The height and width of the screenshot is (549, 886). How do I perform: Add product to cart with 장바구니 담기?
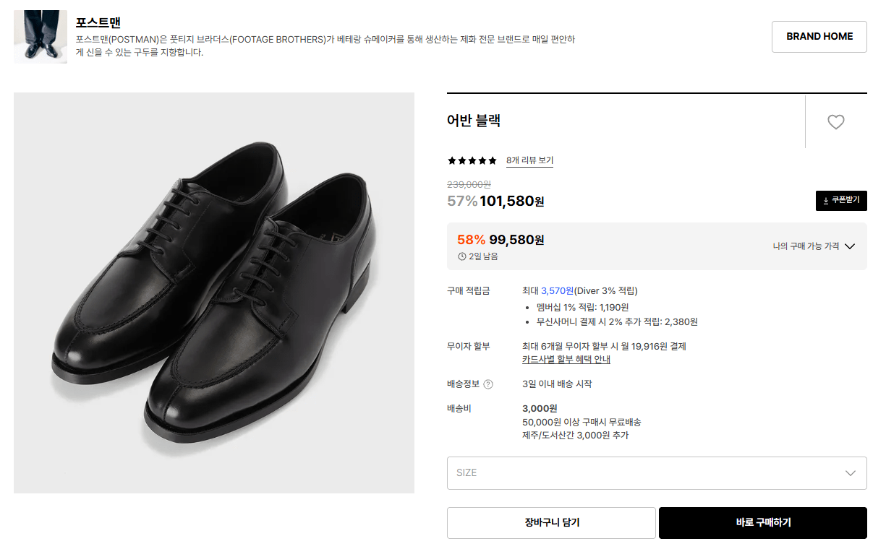pos(551,522)
